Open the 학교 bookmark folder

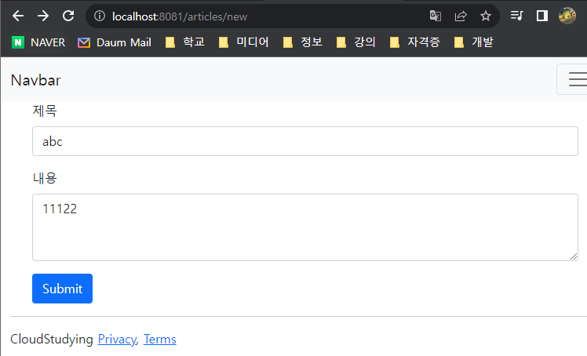[185, 42]
